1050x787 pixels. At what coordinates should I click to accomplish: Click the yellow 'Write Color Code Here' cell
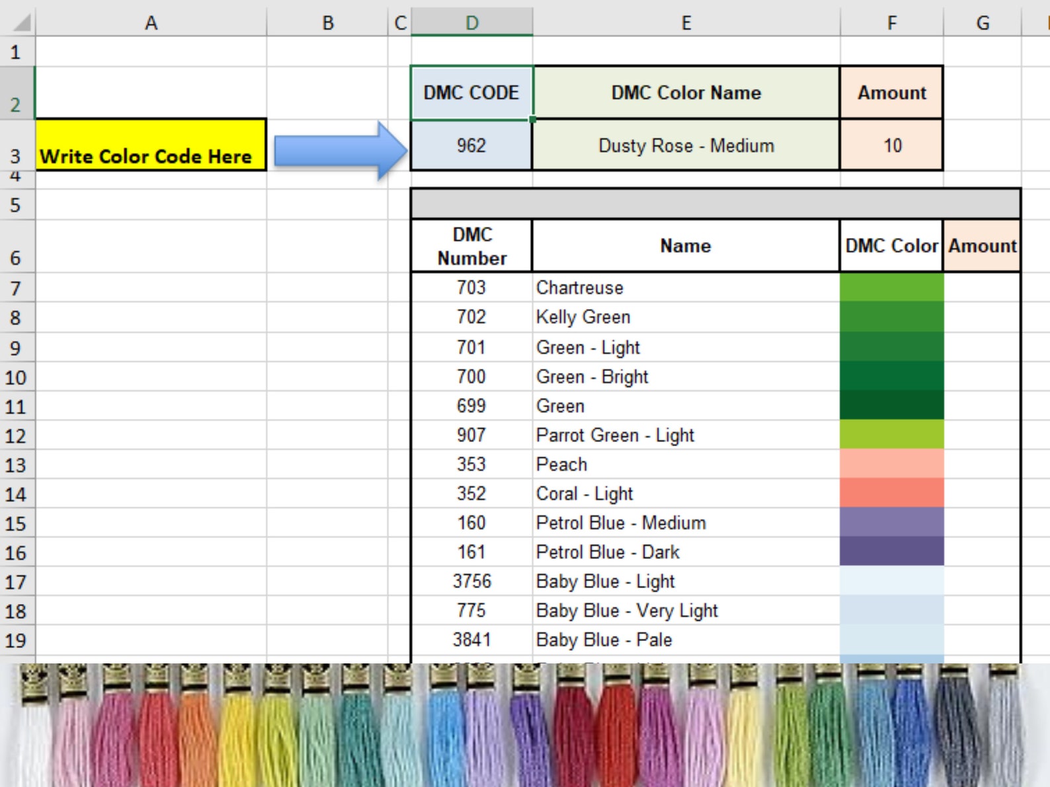pyautogui.click(x=151, y=145)
